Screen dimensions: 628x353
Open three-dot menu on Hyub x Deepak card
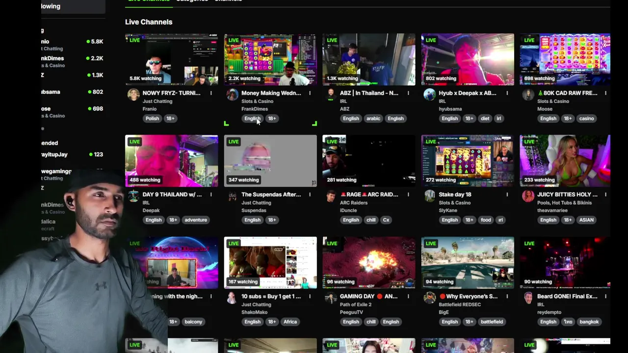[507, 93]
